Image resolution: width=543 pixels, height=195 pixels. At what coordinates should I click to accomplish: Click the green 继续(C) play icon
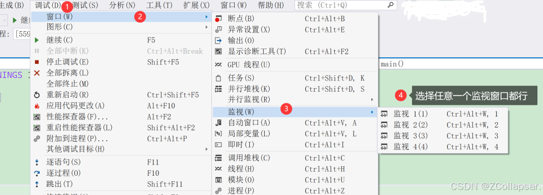click(x=37, y=40)
